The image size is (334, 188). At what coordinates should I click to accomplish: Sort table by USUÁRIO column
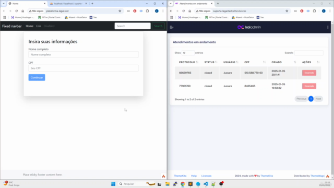pyautogui.click(x=231, y=62)
